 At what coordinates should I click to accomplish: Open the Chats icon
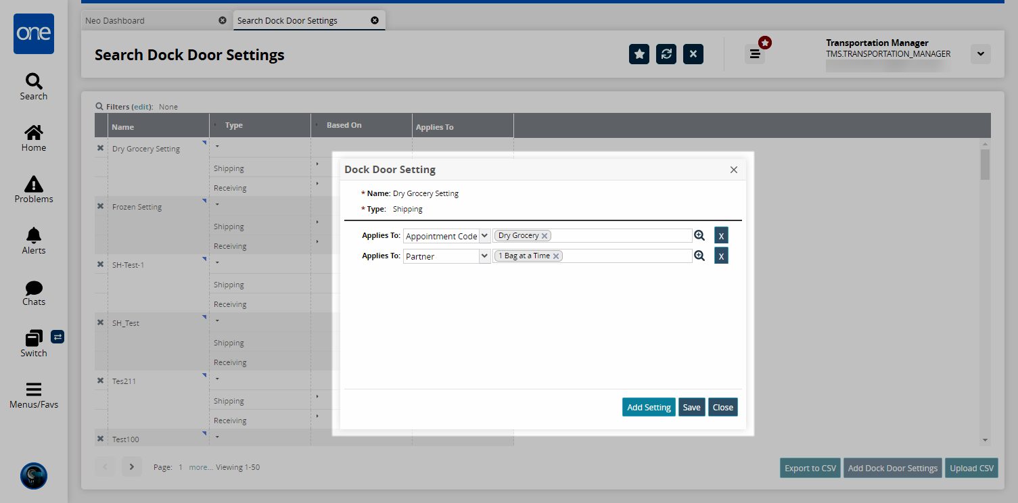pos(33,288)
